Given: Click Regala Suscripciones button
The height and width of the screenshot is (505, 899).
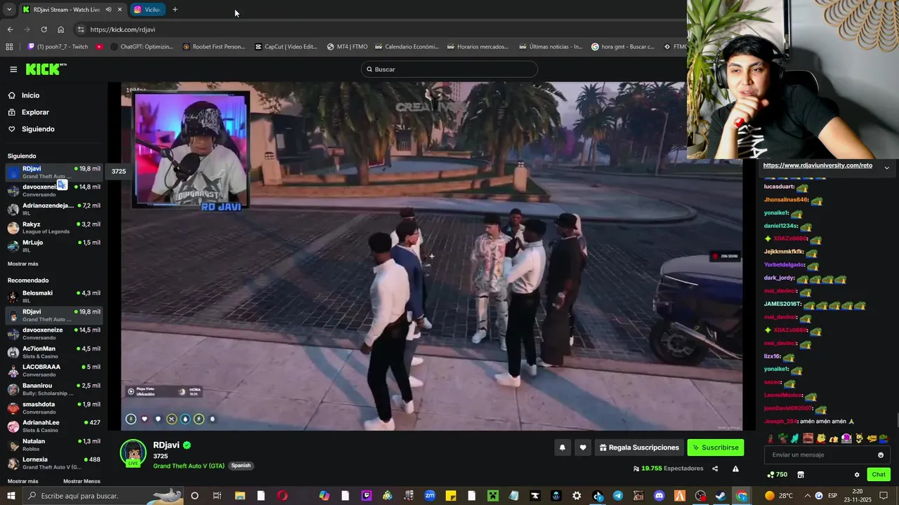Looking at the screenshot, I should click(639, 447).
